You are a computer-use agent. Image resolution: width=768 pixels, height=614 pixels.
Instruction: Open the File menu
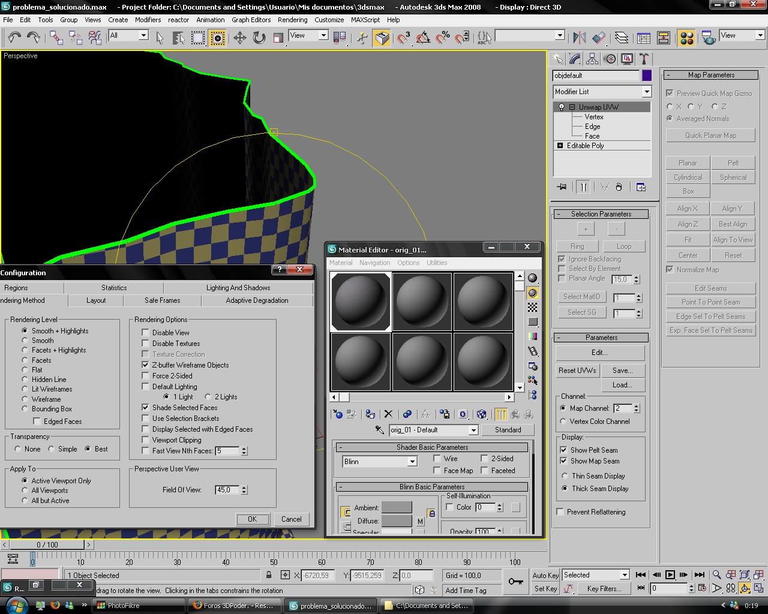(8, 20)
